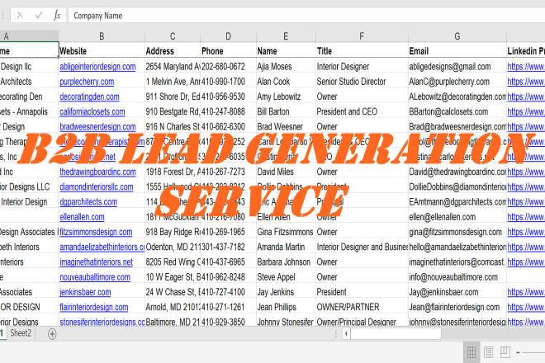Select the cell with Ajia Moses
545x363 pixels.
point(286,66)
